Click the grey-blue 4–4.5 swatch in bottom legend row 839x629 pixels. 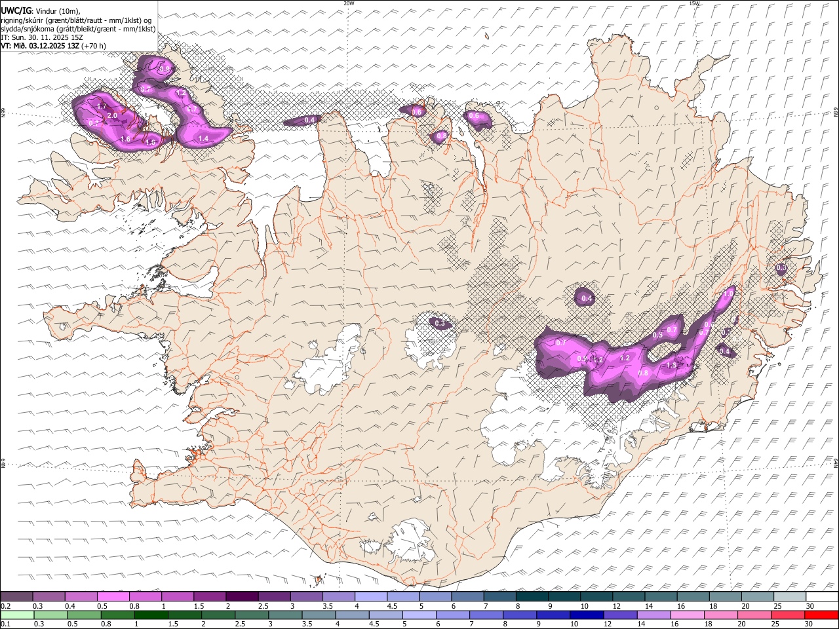[x=351, y=615]
